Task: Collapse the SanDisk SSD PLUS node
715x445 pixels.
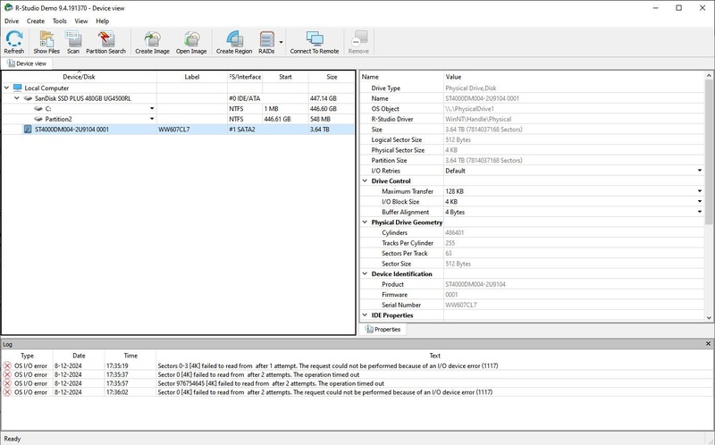Action: click(17, 98)
